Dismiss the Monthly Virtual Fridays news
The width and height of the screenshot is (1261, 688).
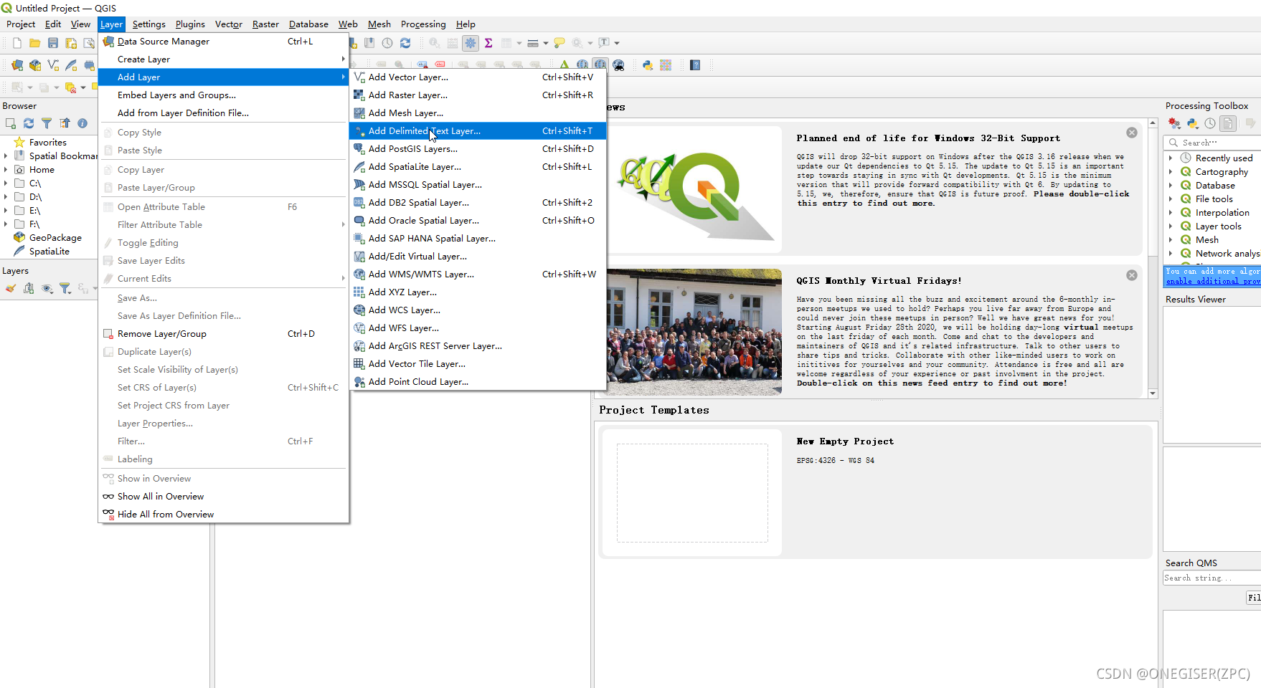click(x=1132, y=275)
